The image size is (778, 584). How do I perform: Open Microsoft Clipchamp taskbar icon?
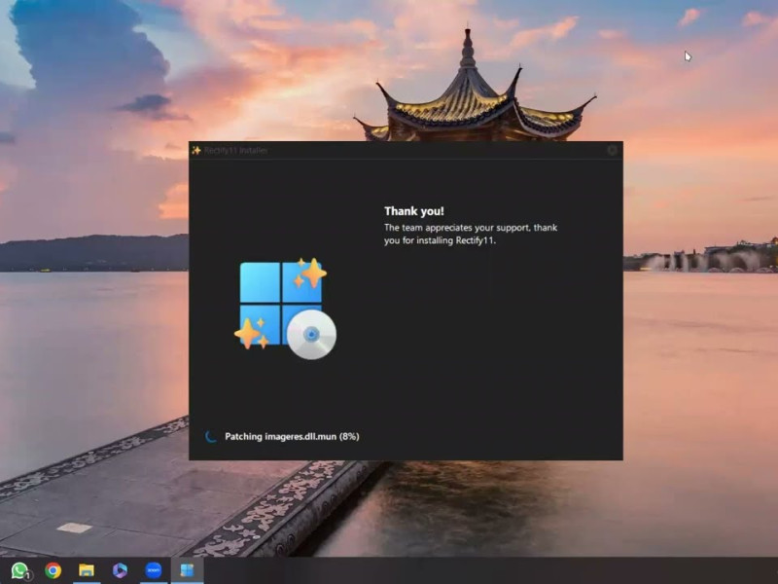pos(120,570)
